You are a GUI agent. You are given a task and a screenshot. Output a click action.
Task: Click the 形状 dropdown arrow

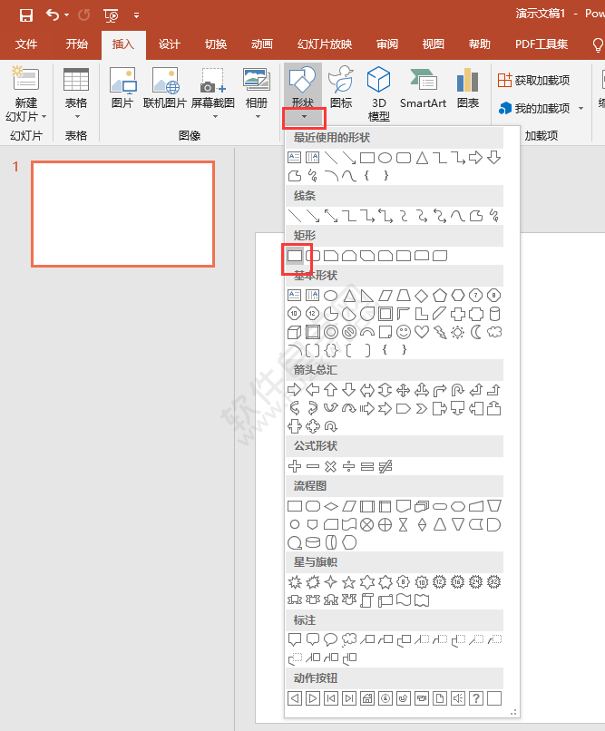[304, 117]
